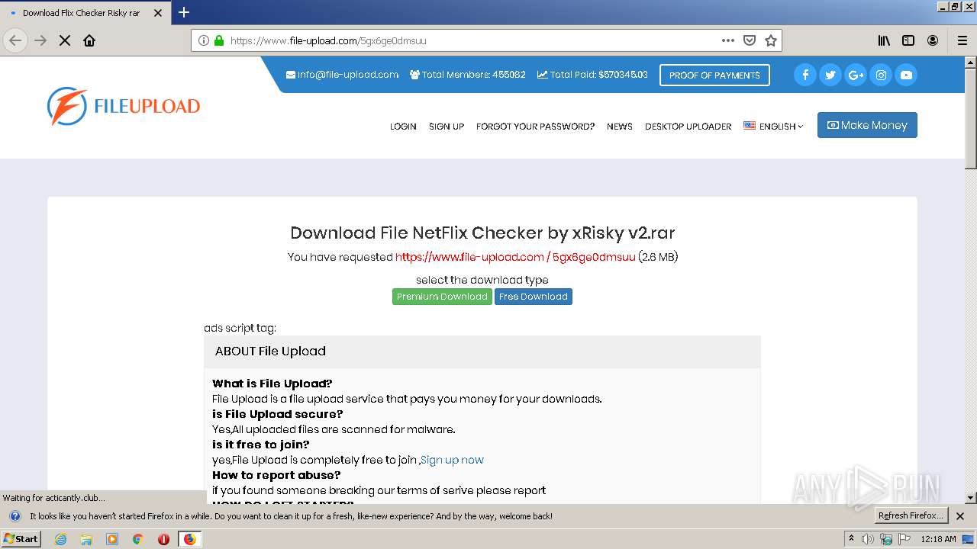This screenshot has height=549, width=977.
Task: Click the volume speaker tray icon
Action: (x=868, y=539)
